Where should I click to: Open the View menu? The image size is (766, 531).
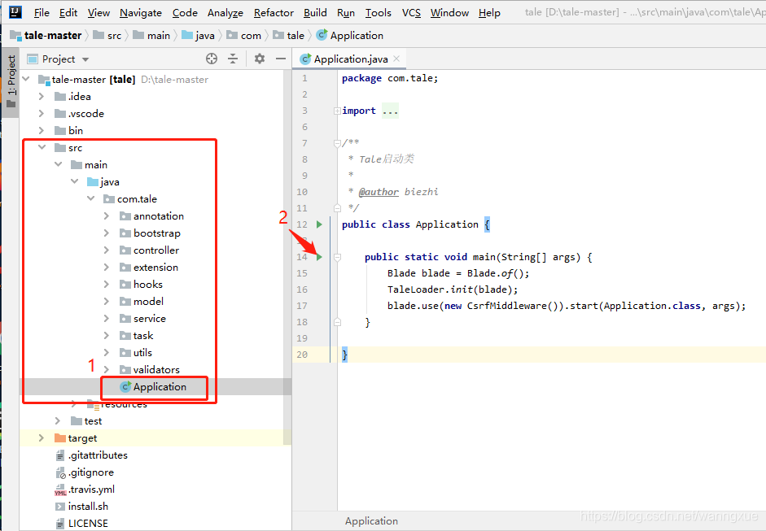coord(98,13)
